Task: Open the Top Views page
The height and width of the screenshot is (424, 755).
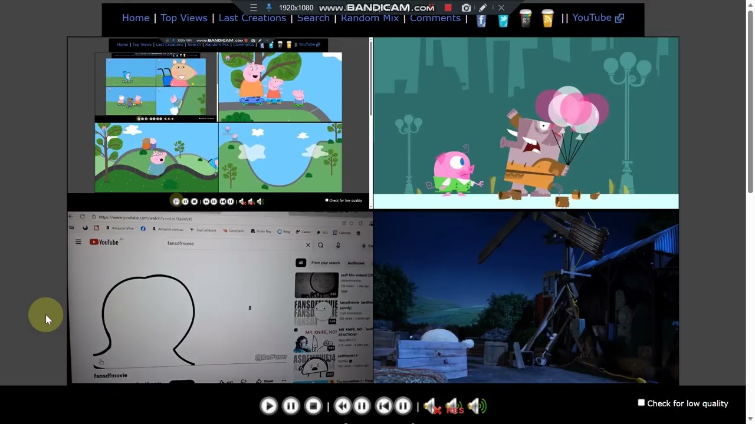Action: (x=184, y=18)
